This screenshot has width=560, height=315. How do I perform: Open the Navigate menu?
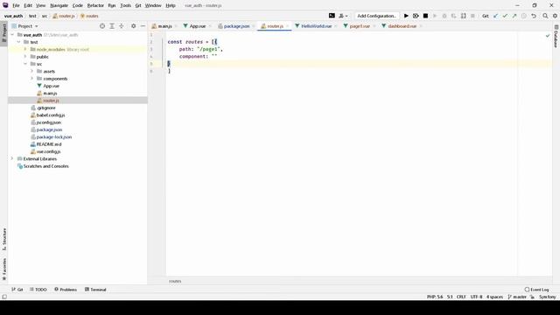click(x=59, y=5)
